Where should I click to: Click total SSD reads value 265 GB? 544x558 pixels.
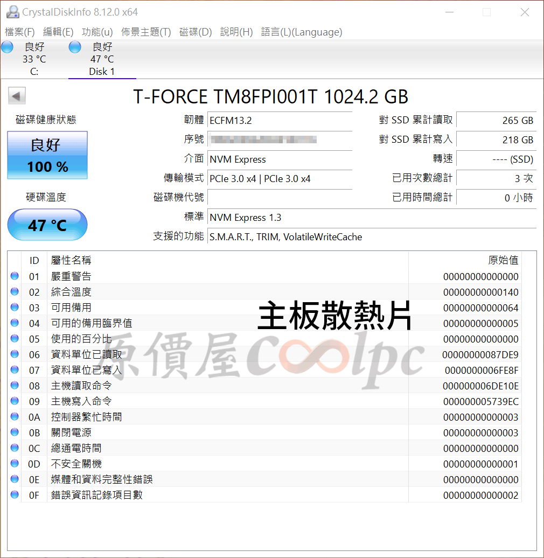tap(496, 120)
